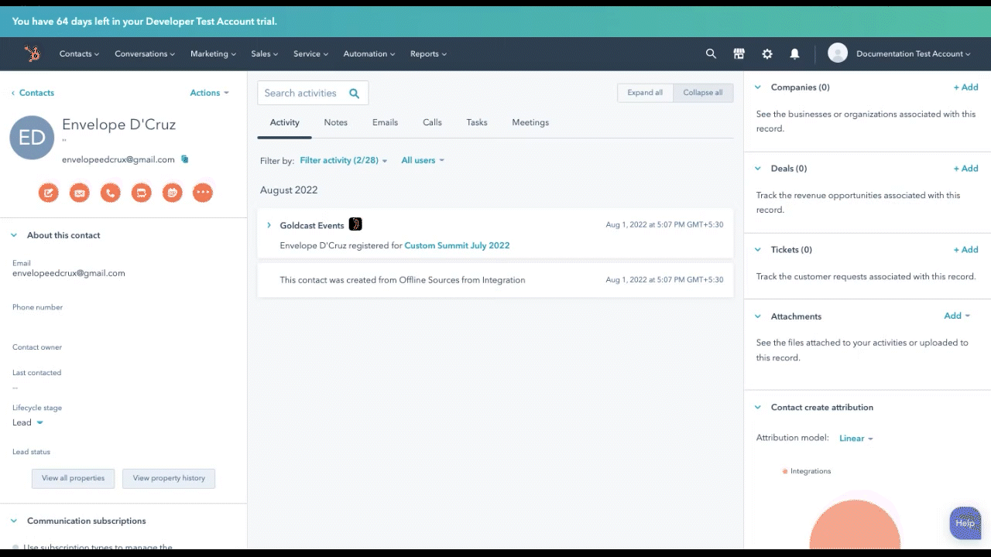The image size is (991, 557).
Task: Click View all properties button
Action: pyautogui.click(x=73, y=478)
